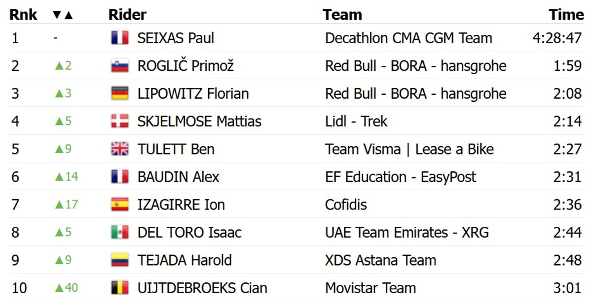Click the Colombian flag beside TEJADA Harold
Image resolution: width=592 pixels, height=301 pixels.
[x=120, y=260]
